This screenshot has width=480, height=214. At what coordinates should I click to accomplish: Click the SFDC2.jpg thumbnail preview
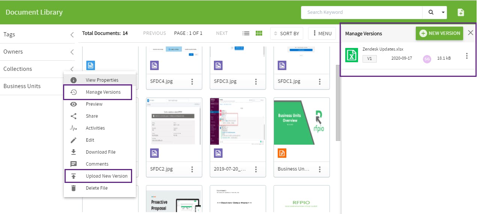[x=174, y=121]
